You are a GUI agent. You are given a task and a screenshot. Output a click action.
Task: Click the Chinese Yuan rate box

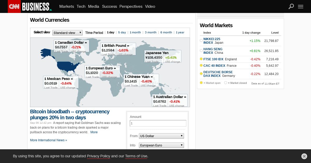[x=141, y=80]
